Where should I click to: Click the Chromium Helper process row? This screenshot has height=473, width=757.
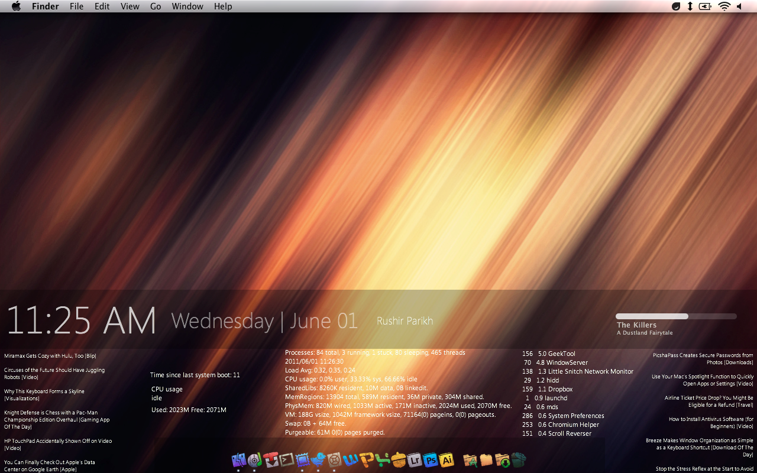coord(561,425)
